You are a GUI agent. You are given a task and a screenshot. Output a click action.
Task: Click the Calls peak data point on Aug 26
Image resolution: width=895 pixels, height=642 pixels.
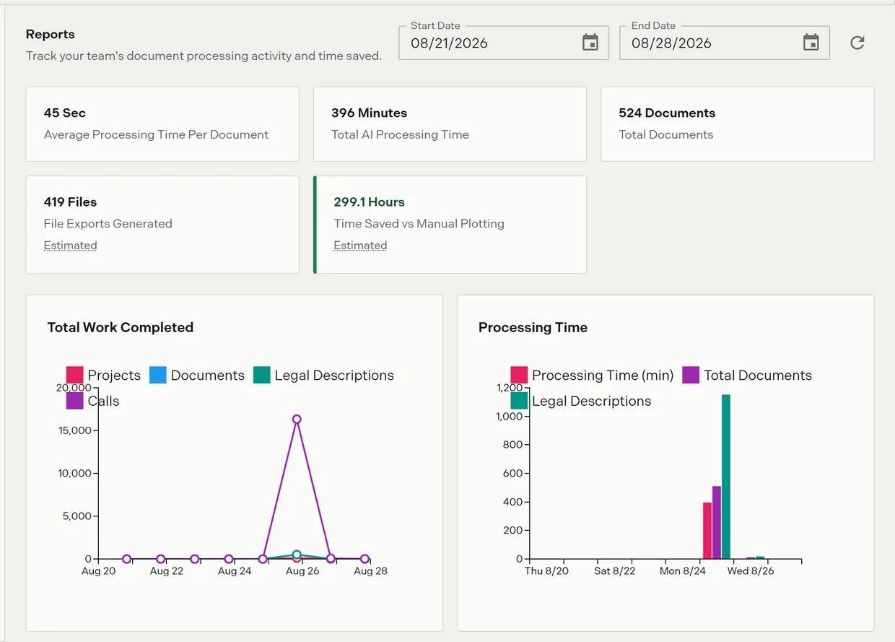(297, 419)
